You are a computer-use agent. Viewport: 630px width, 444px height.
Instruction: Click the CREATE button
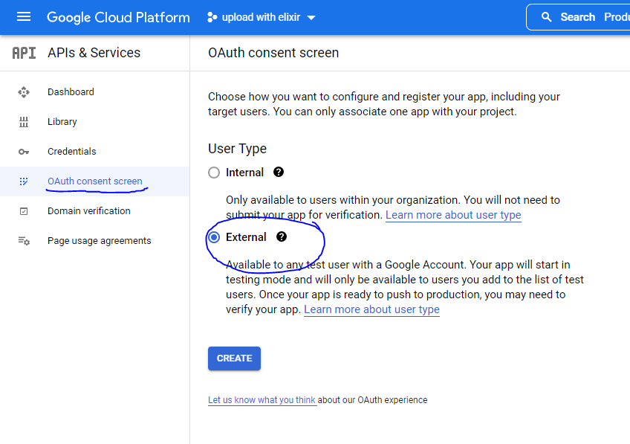pyautogui.click(x=234, y=358)
